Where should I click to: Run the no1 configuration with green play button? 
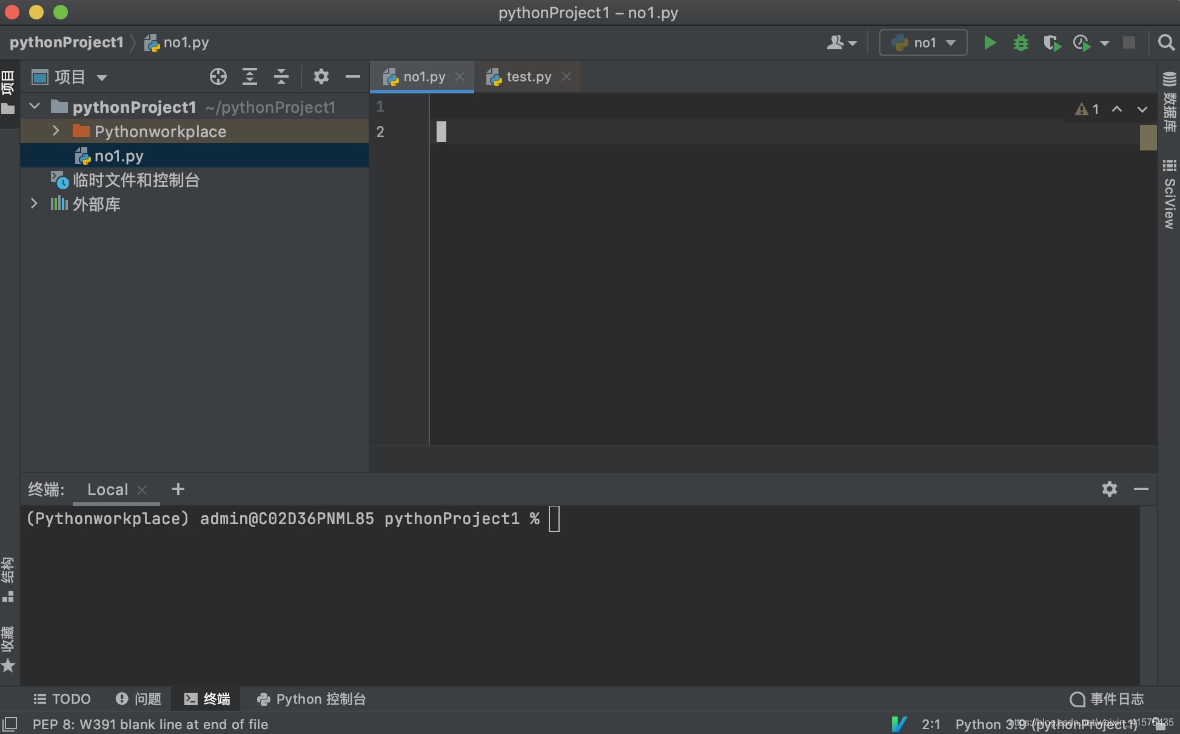(990, 43)
